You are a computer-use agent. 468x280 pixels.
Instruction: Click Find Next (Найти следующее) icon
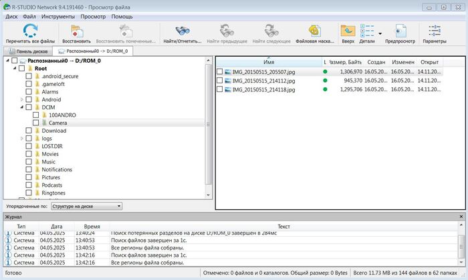point(271,31)
